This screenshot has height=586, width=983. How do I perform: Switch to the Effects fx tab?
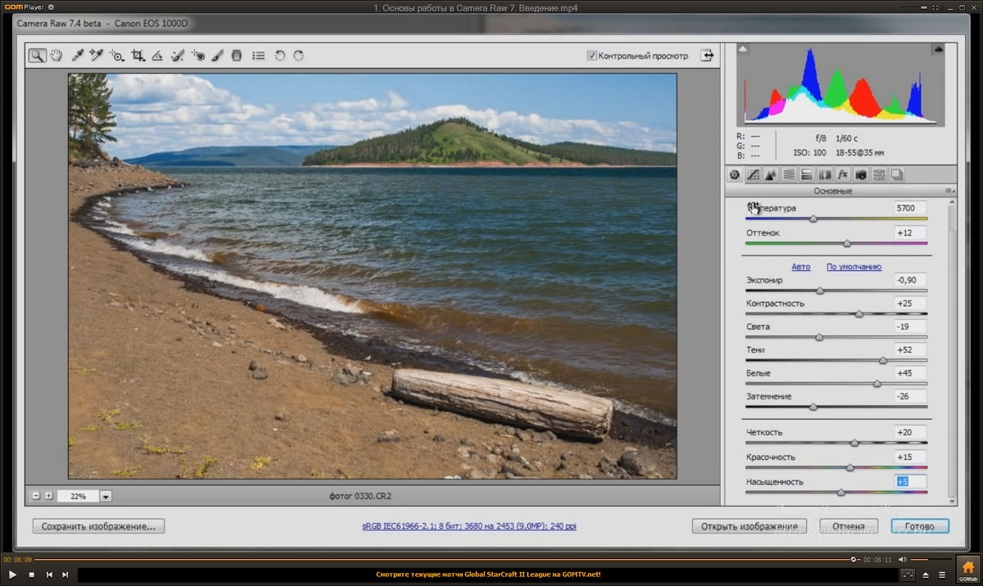843,174
